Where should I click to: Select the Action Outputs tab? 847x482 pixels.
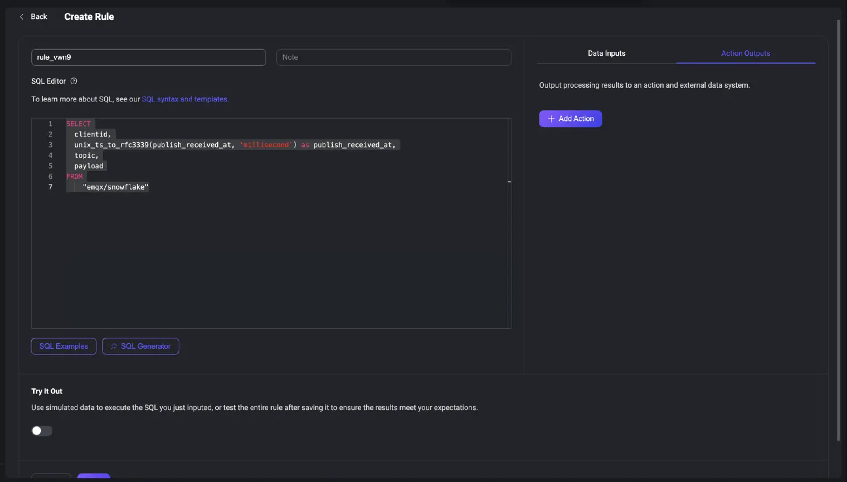[745, 53]
